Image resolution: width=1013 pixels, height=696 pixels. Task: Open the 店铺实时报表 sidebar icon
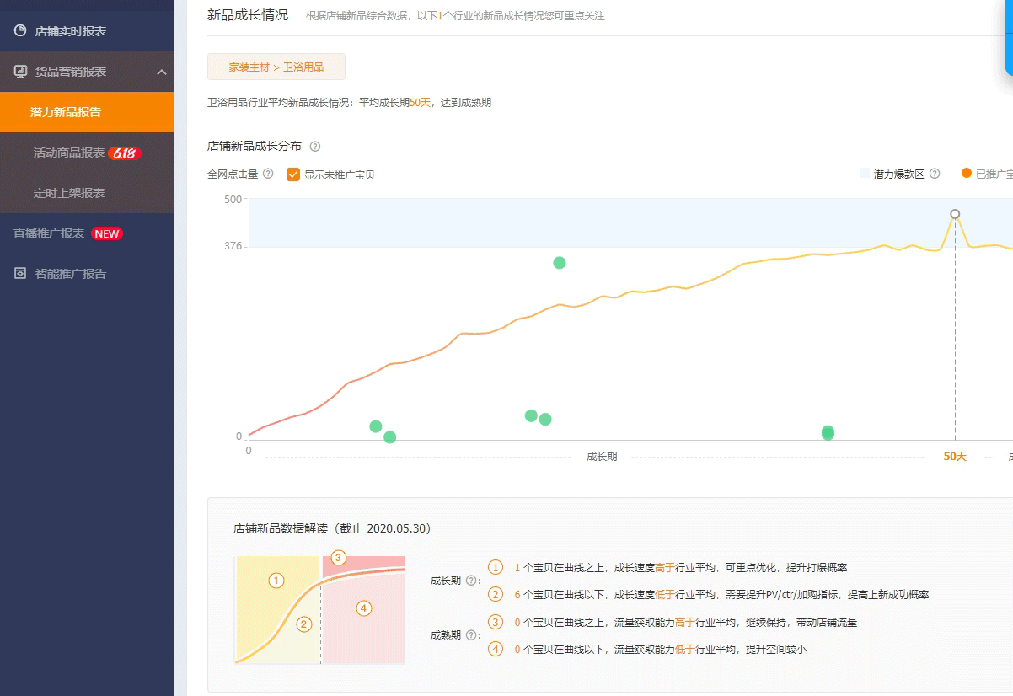tap(20, 31)
